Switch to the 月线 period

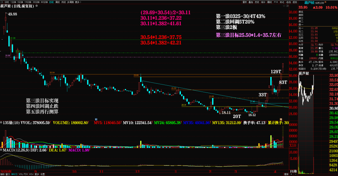(63, 2)
